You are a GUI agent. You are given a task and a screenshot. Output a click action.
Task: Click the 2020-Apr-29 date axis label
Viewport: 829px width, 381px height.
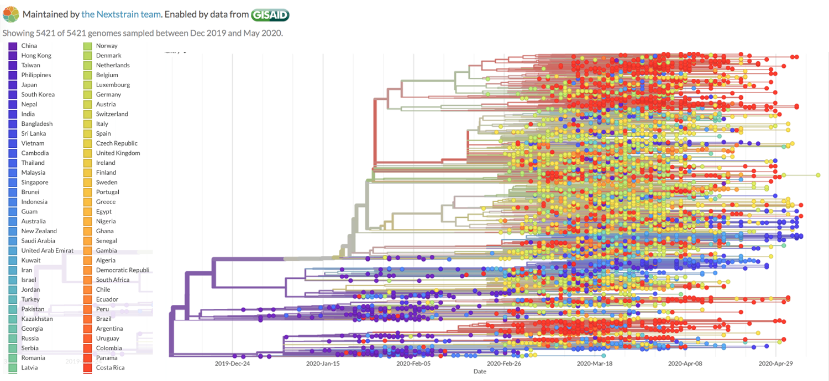pos(775,364)
